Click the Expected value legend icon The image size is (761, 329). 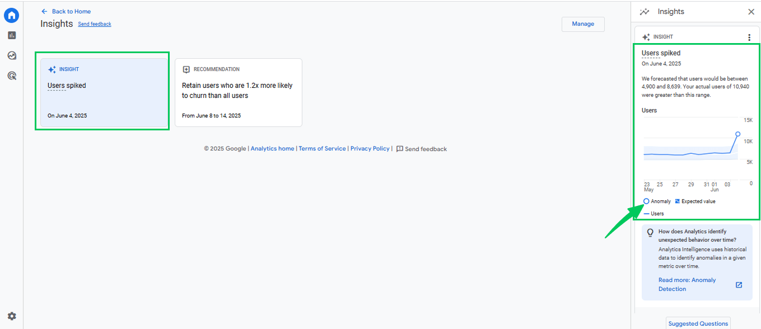(677, 201)
